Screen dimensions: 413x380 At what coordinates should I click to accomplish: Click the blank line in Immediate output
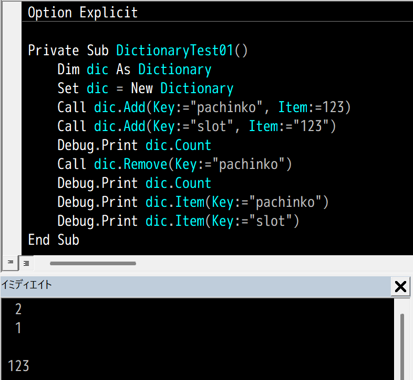pos(198,347)
